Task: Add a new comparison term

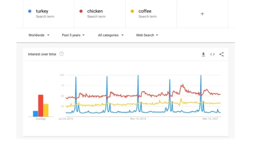Action: coord(202,14)
